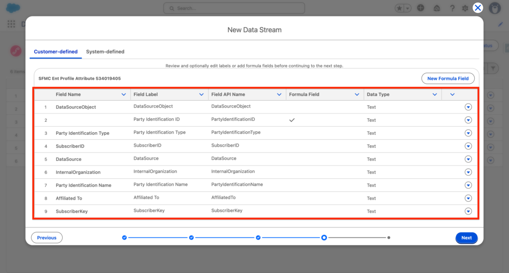This screenshot has height=273, width=509.
Task: Open the user avatar profile menu
Action: [495, 8]
